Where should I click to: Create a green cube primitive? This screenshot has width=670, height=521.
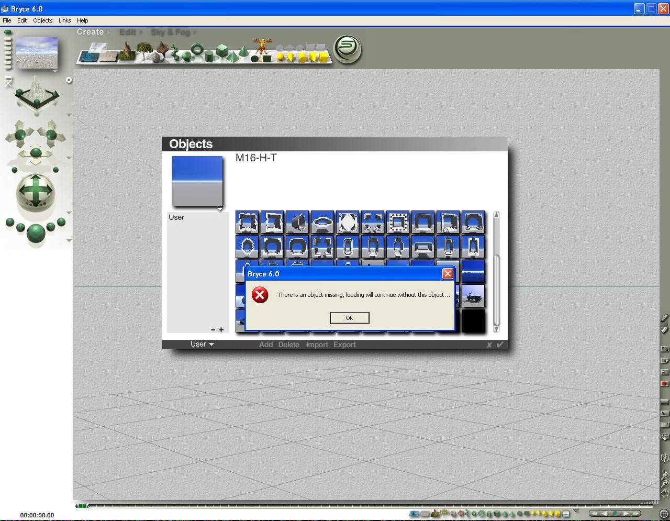pyautogui.click(x=221, y=51)
